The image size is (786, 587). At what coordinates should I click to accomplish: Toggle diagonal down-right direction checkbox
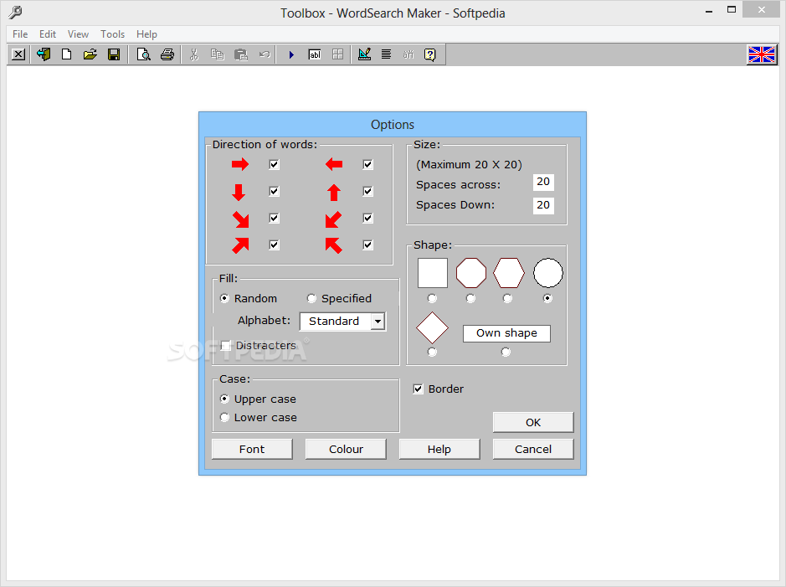click(x=274, y=218)
